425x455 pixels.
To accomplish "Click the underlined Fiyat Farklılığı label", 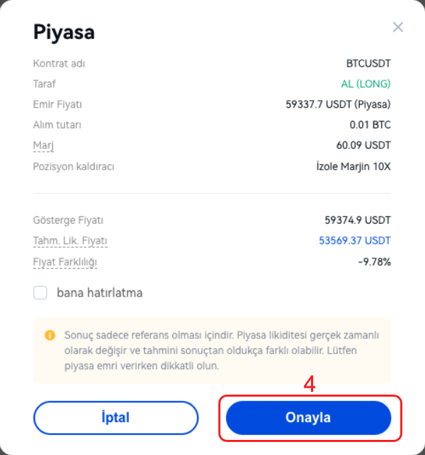I will pyautogui.click(x=65, y=262).
